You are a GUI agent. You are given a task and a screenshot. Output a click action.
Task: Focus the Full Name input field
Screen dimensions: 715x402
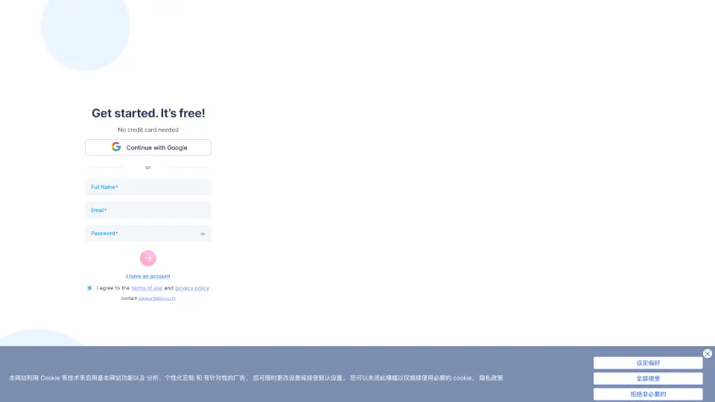pyautogui.click(x=148, y=187)
